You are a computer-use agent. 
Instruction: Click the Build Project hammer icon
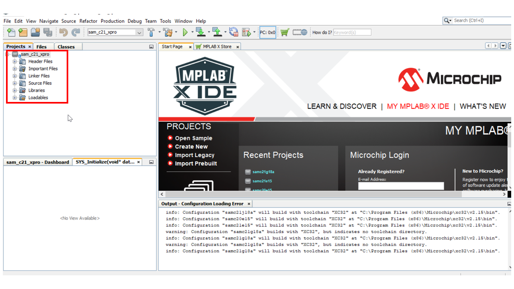point(151,33)
